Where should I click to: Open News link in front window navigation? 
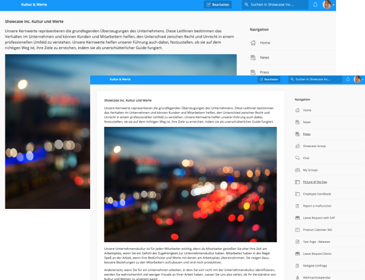[307, 122]
